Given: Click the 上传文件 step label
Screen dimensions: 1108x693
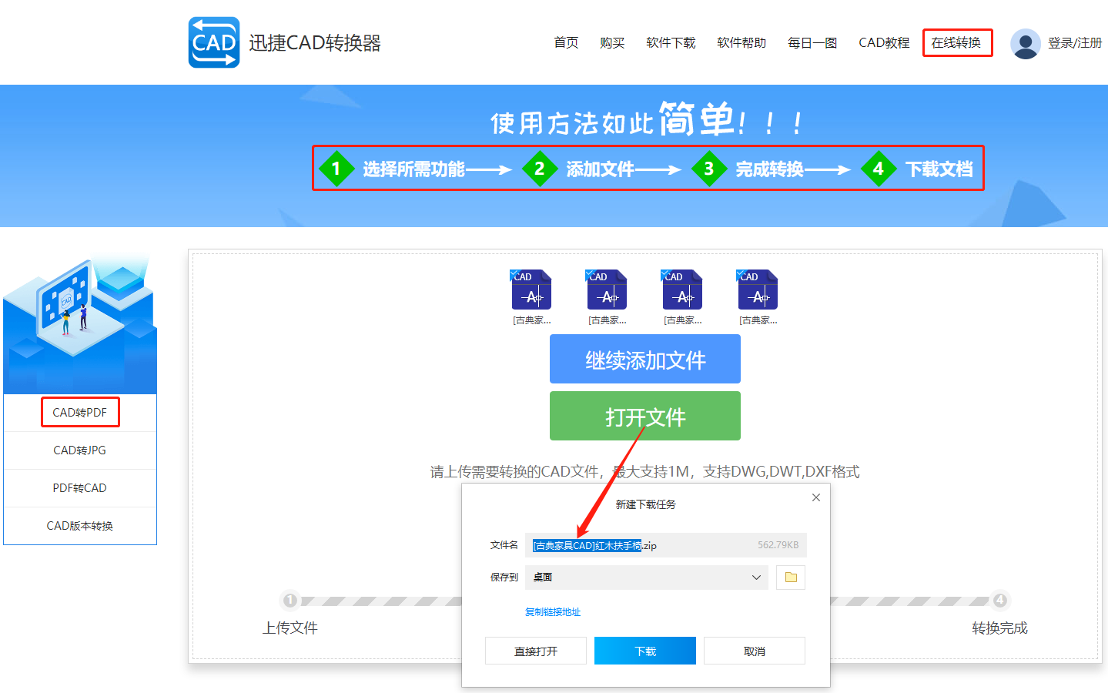Looking at the screenshot, I should (x=290, y=628).
